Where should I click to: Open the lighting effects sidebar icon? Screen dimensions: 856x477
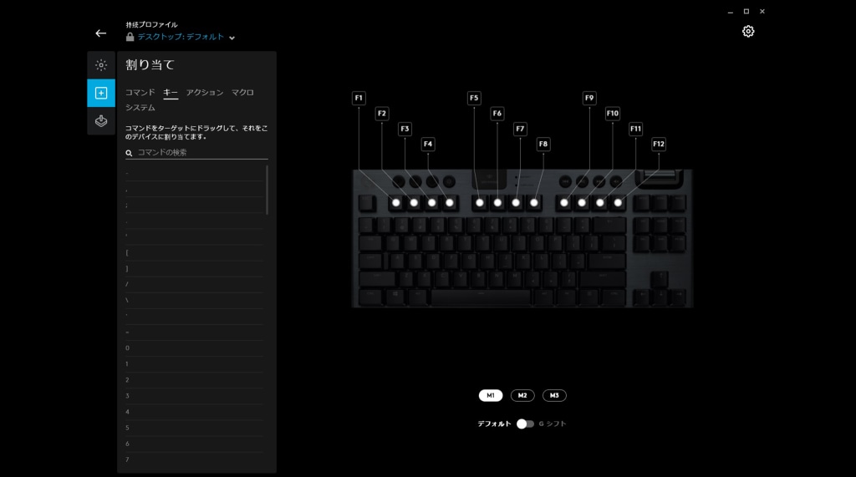(x=101, y=65)
